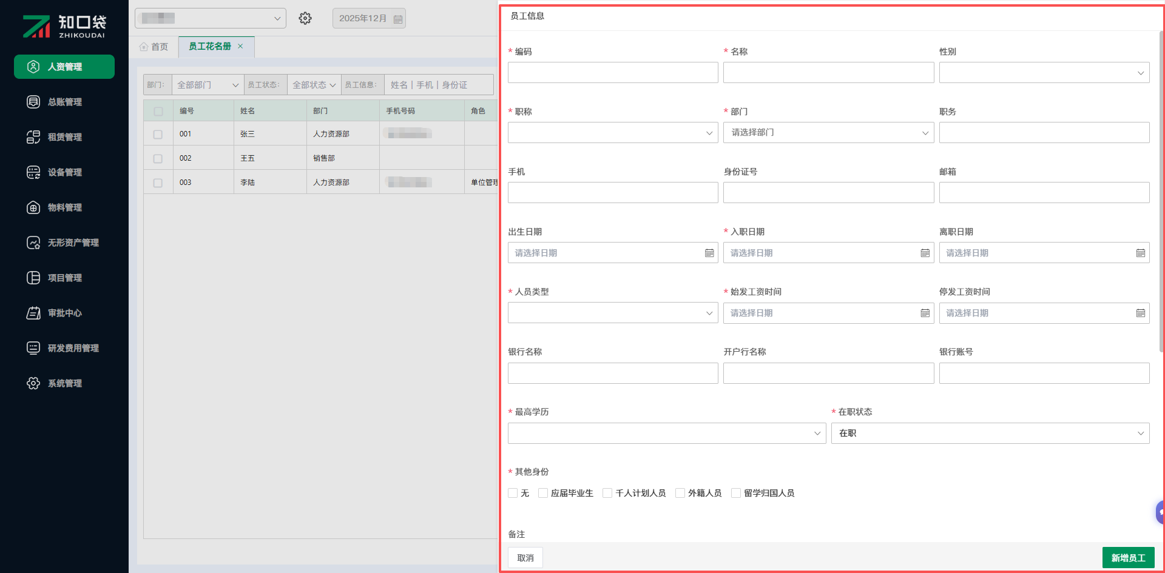The height and width of the screenshot is (573, 1165).
Task: Click the 设备管理 sidebar icon
Action: point(33,172)
